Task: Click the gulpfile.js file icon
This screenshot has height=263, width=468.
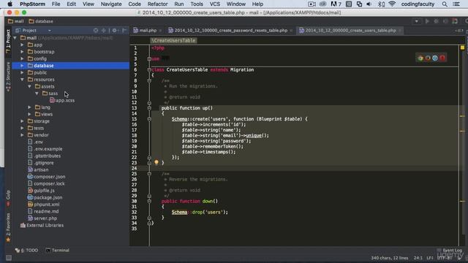Action: pos(30,191)
